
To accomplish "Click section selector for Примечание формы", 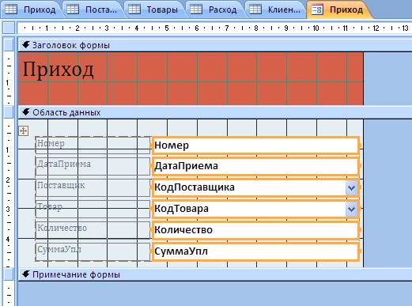I will point(9,274).
